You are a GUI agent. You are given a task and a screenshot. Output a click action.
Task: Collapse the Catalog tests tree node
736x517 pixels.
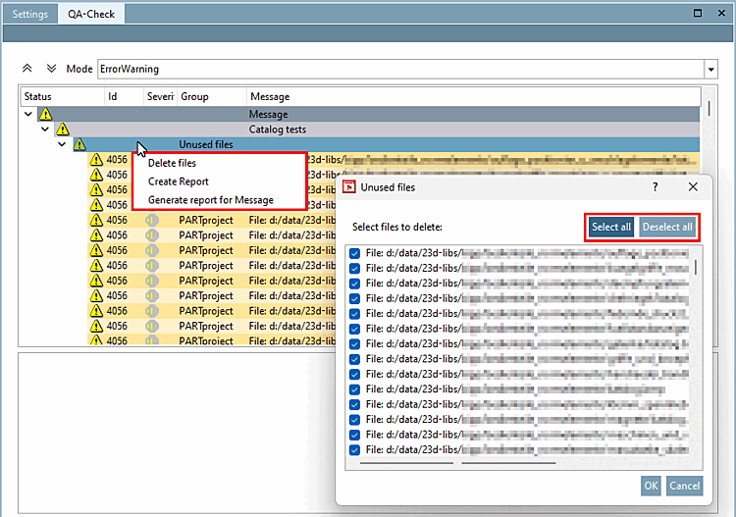45,129
